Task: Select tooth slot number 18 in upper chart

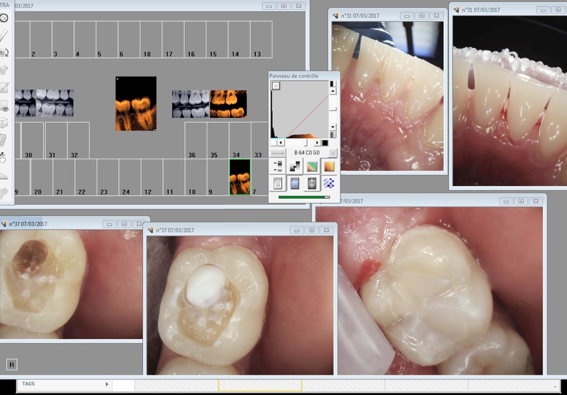Action: [x=147, y=54]
